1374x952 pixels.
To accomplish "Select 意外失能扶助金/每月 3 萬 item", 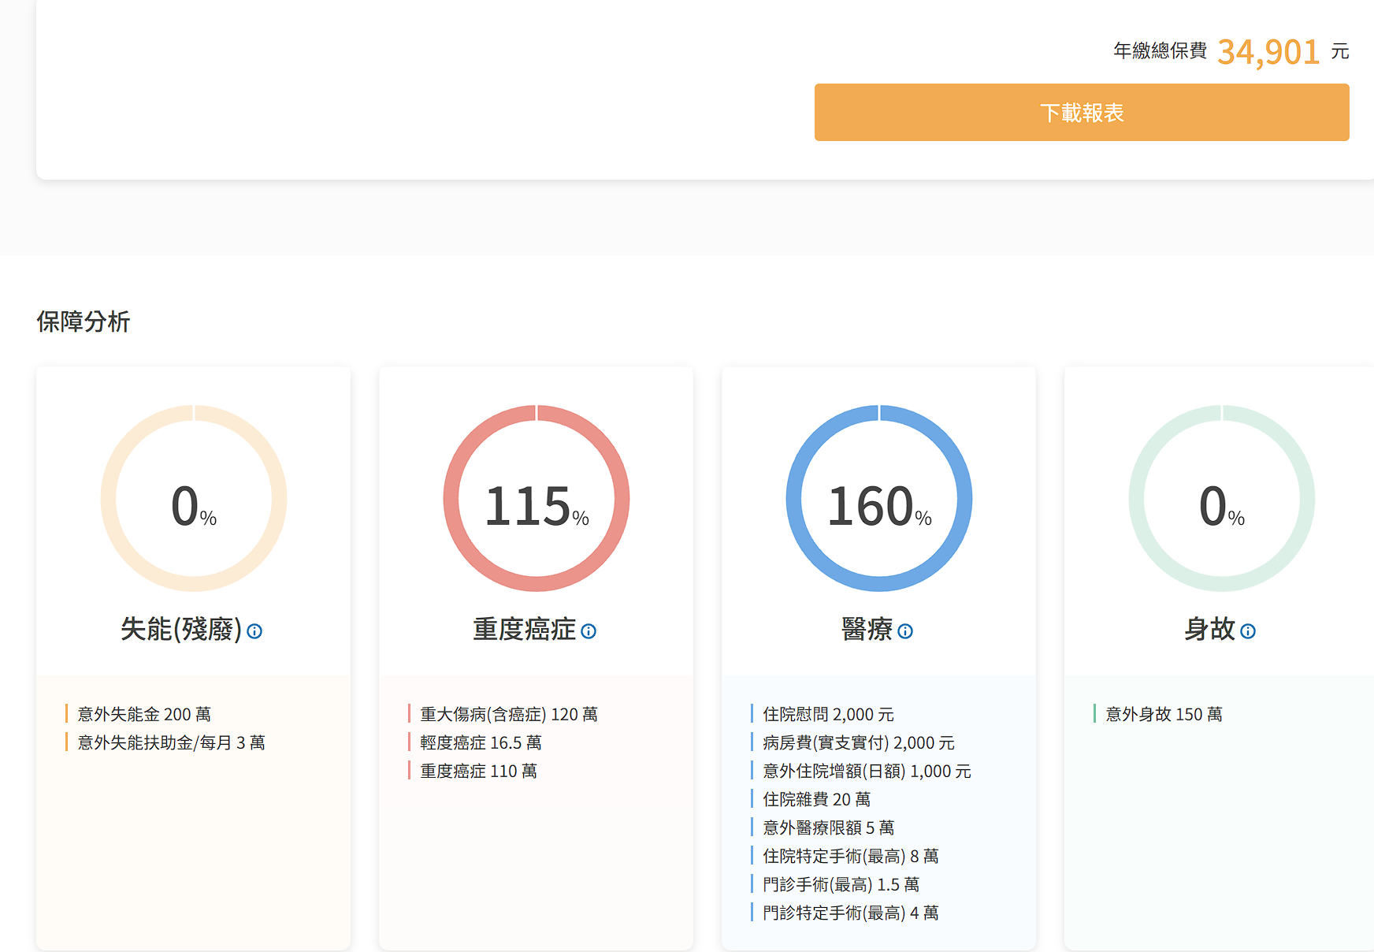I will (x=171, y=742).
